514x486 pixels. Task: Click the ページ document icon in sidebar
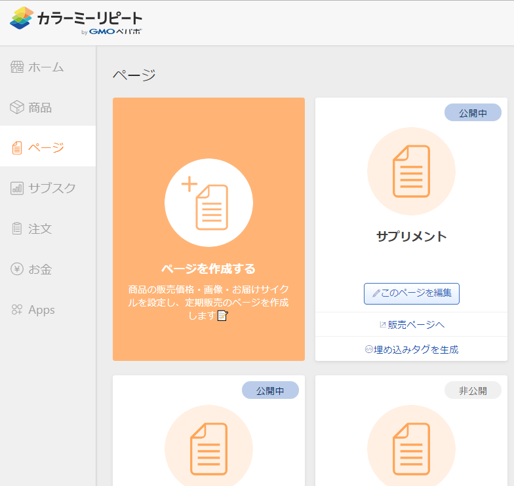tap(17, 148)
